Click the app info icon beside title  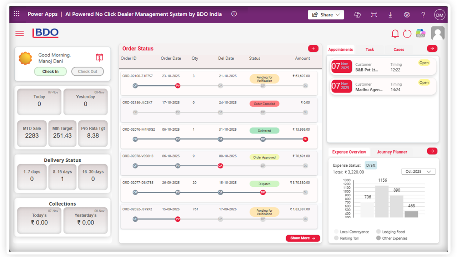tap(234, 14)
